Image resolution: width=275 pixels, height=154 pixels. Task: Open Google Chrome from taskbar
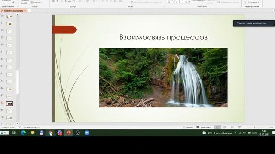click(x=51, y=133)
